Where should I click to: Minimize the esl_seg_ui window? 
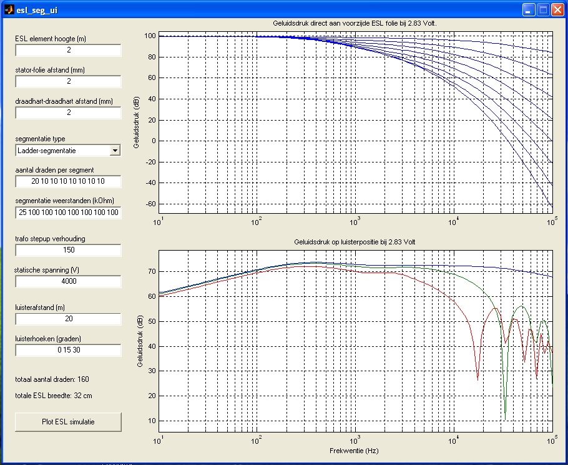(529, 10)
